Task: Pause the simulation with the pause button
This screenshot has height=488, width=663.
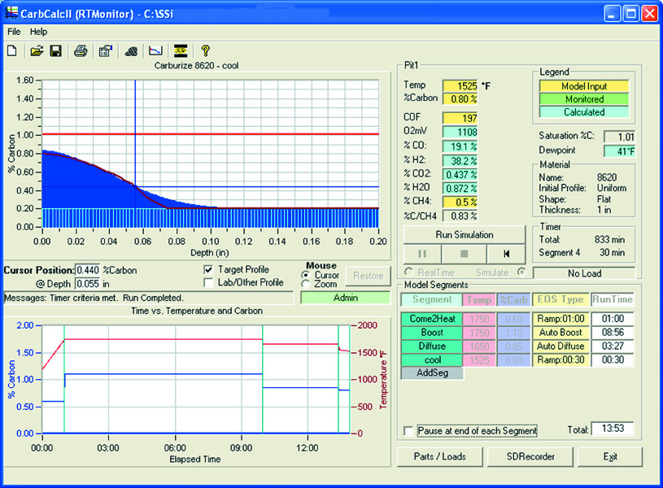Action: click(422, 254)
